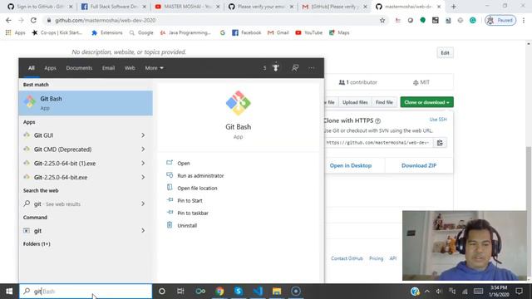Expand Git CMD (Deprecated) arrow
The height and width of the screenshot is (299, 532).
[143, 149]
